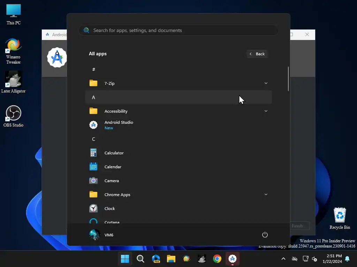357x267 pixels.
Task: Select Winaero Tweaker desktop shortcut
Action: pyautogui.click(x=14, y=51)
